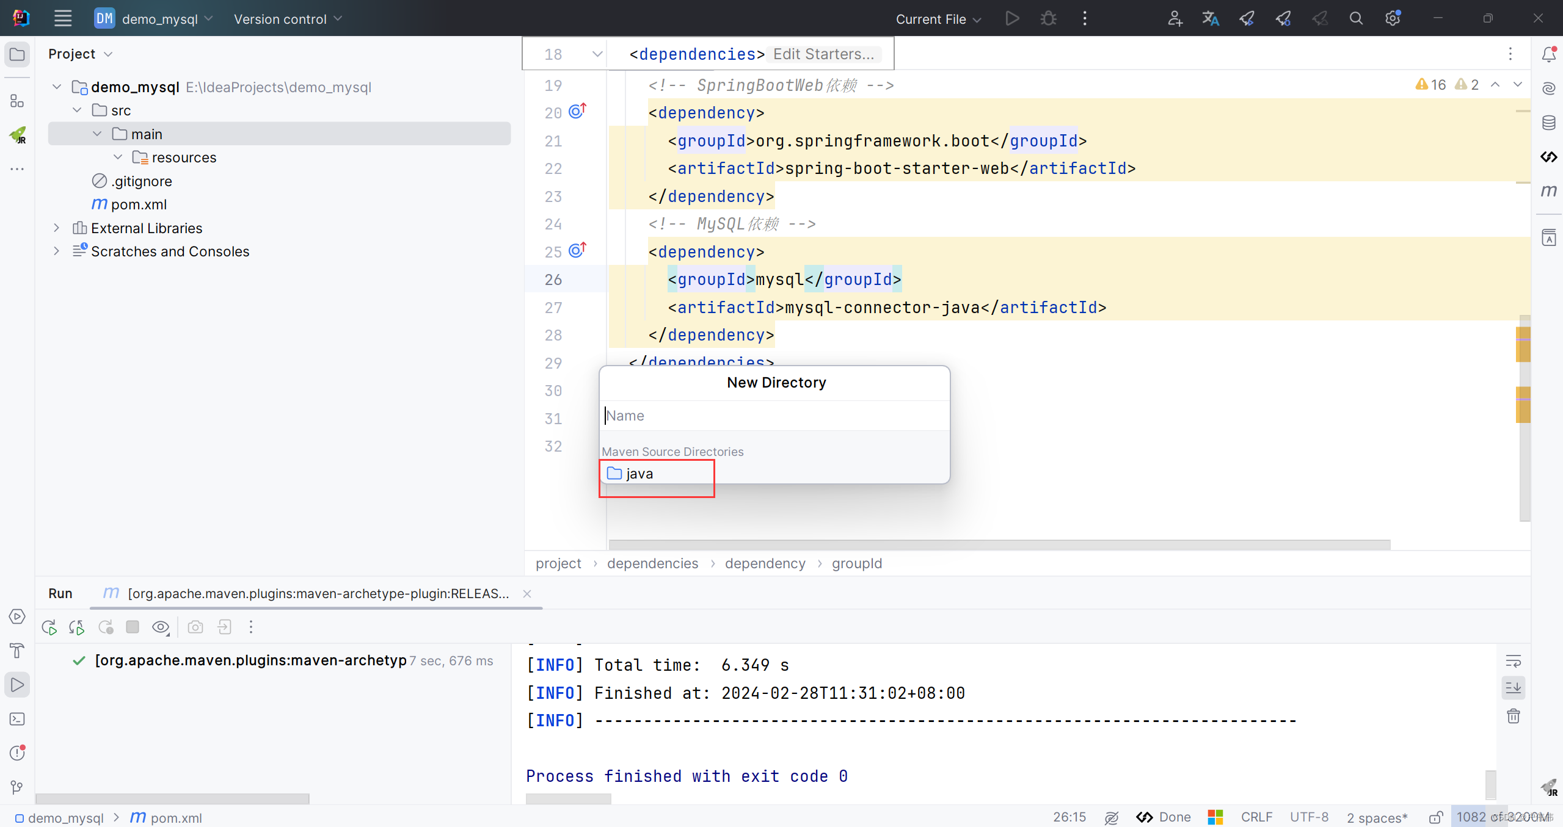Toggle the main source folder visibility
1563x827 pixels.
tap(97, 134)
